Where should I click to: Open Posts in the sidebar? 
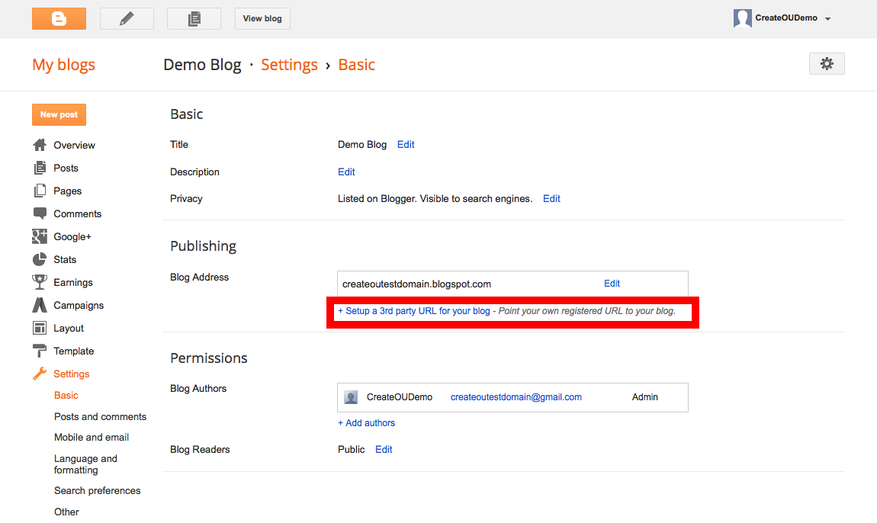66,168
